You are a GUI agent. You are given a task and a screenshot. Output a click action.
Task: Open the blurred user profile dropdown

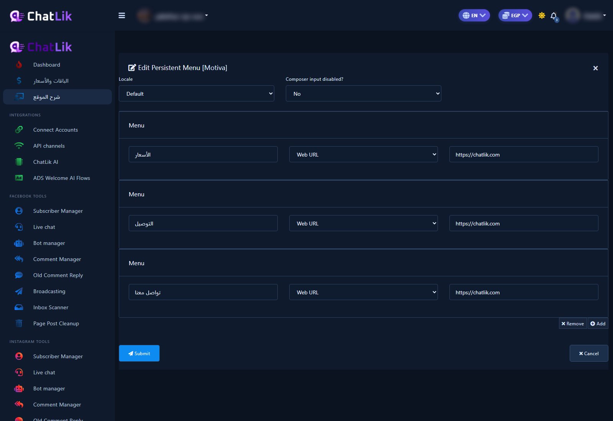coord(586,15)
